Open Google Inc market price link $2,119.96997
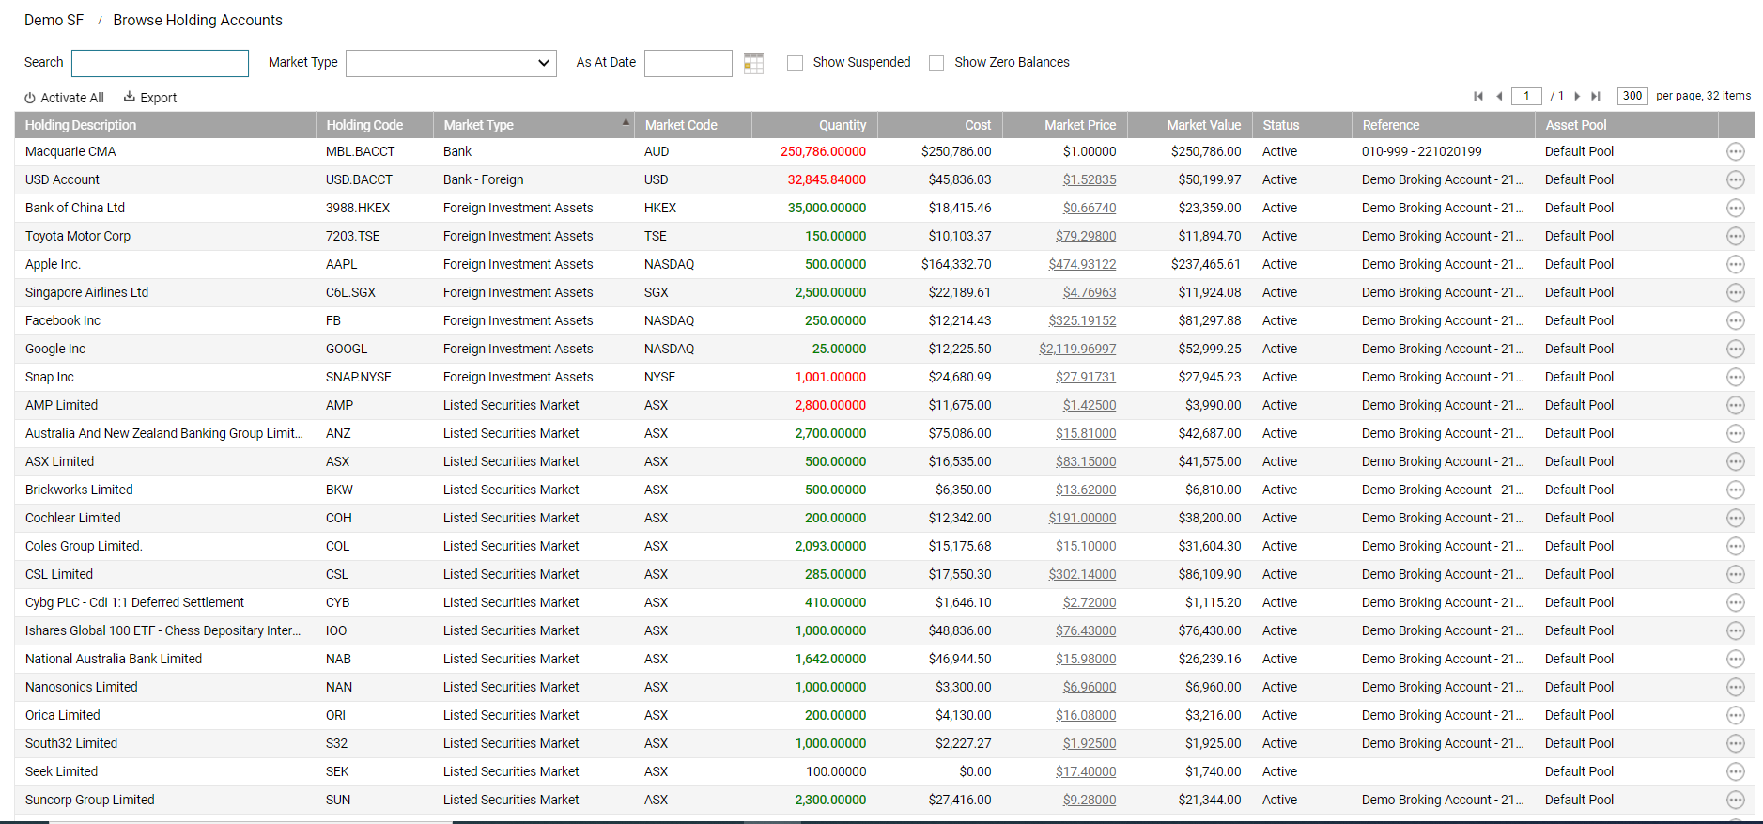Image resolution: width=1763 pixels, height=824 pixels. (x=1077, y=349)
